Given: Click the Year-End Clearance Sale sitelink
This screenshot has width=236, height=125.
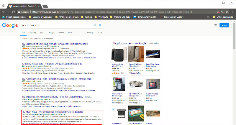Looking at the screenshot, I should 67,58.
